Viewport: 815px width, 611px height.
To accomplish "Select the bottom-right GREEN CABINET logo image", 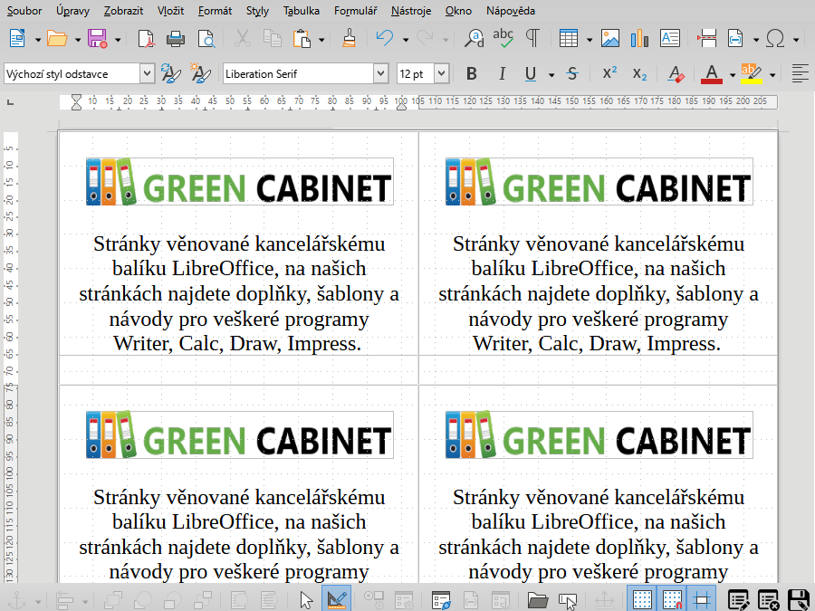I will (x=599, y=434).
